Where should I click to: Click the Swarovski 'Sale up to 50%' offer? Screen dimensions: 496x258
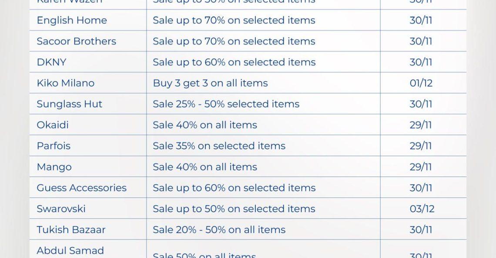pyautogui.click(x=234, y=209)
